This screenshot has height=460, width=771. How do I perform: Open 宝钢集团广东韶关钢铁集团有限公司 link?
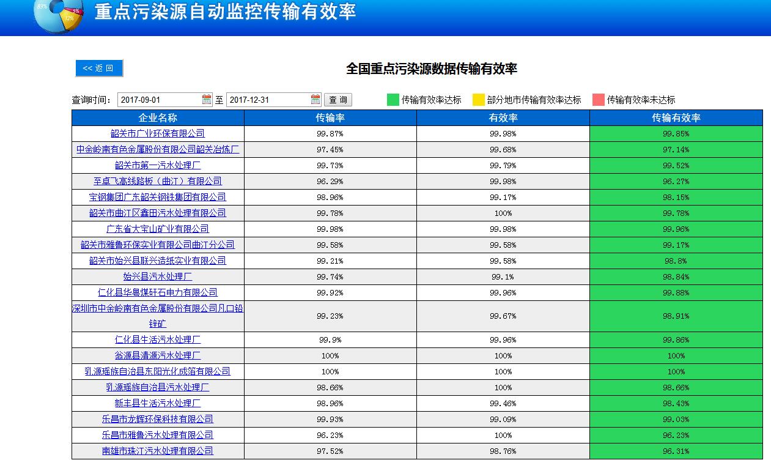[x=158, y=197]
